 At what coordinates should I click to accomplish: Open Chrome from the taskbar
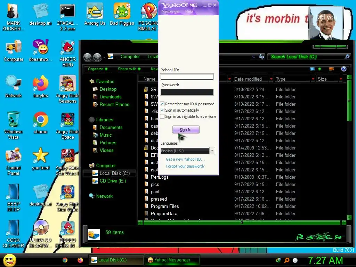point(65,260)
